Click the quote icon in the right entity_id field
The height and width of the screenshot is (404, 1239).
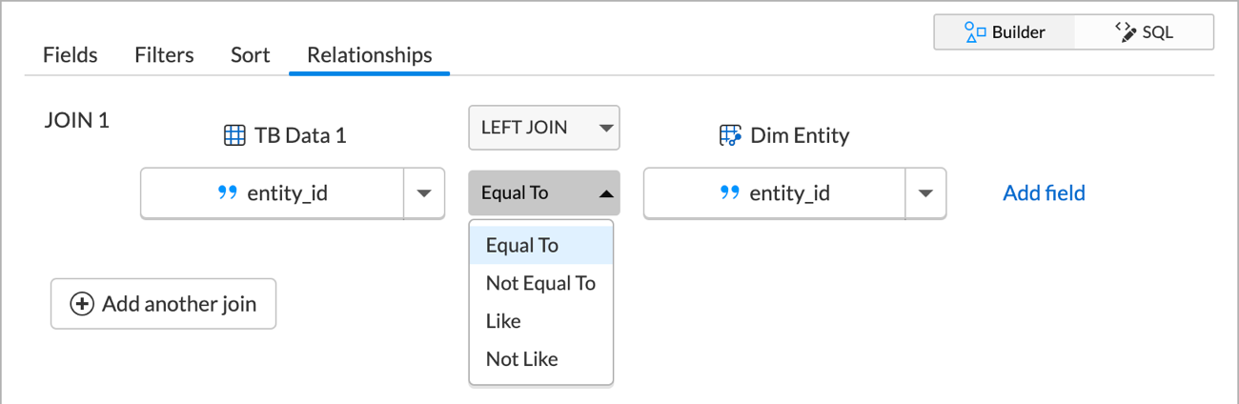click(729, 193)
